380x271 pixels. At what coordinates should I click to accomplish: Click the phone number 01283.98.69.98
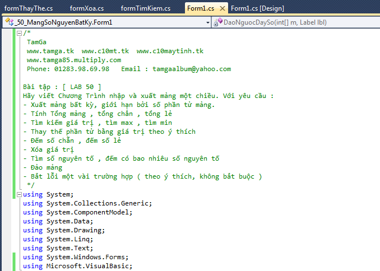[x=82, y=69]
